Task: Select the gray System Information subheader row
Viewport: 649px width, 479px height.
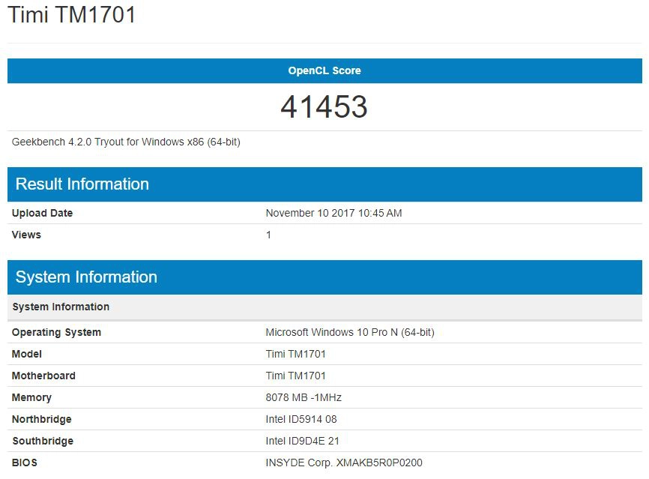Action: 324,307
